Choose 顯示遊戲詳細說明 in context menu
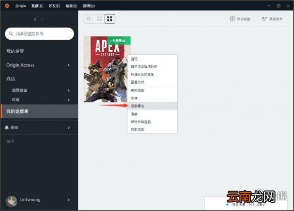Viewport: 294px width, 211px height. point(152,67)
